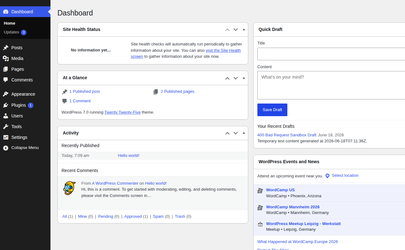The image size is (405, 250).
Task: Click the Users person icon
Action: pos(6,116)
